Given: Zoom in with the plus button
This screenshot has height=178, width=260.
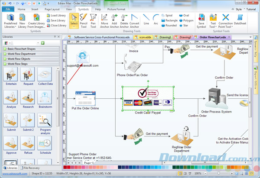Looking at the screenshot, I should click(232, 174).
